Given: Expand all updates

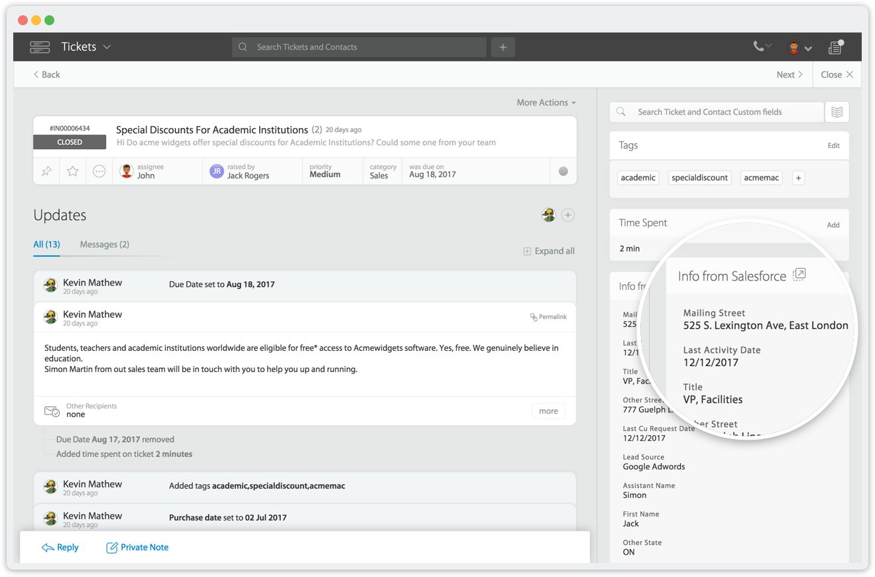Looking at the screenshot, I should pos(549,251).
